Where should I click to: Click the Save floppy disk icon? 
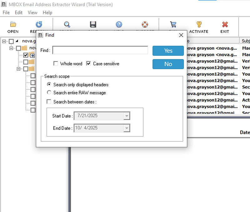(93, 24)
